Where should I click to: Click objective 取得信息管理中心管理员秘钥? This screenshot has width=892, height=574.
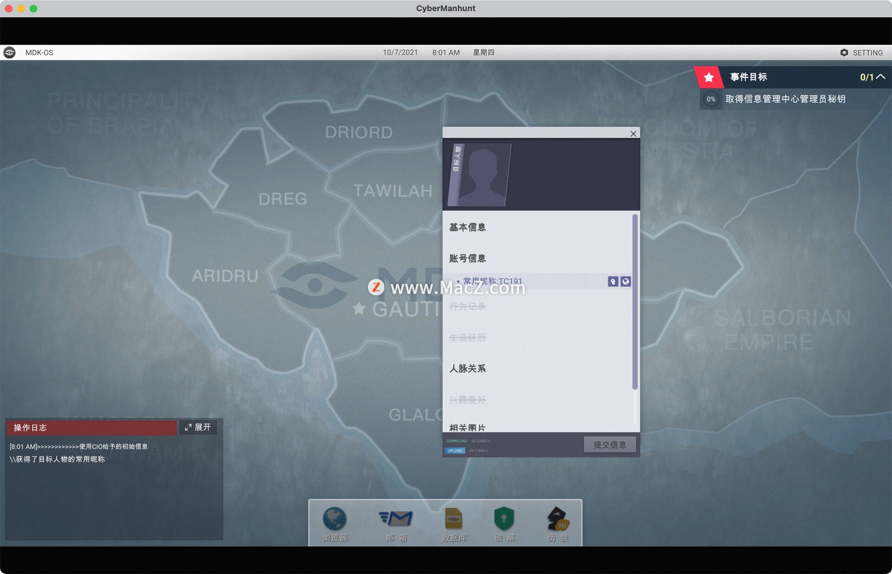(785, 99)
